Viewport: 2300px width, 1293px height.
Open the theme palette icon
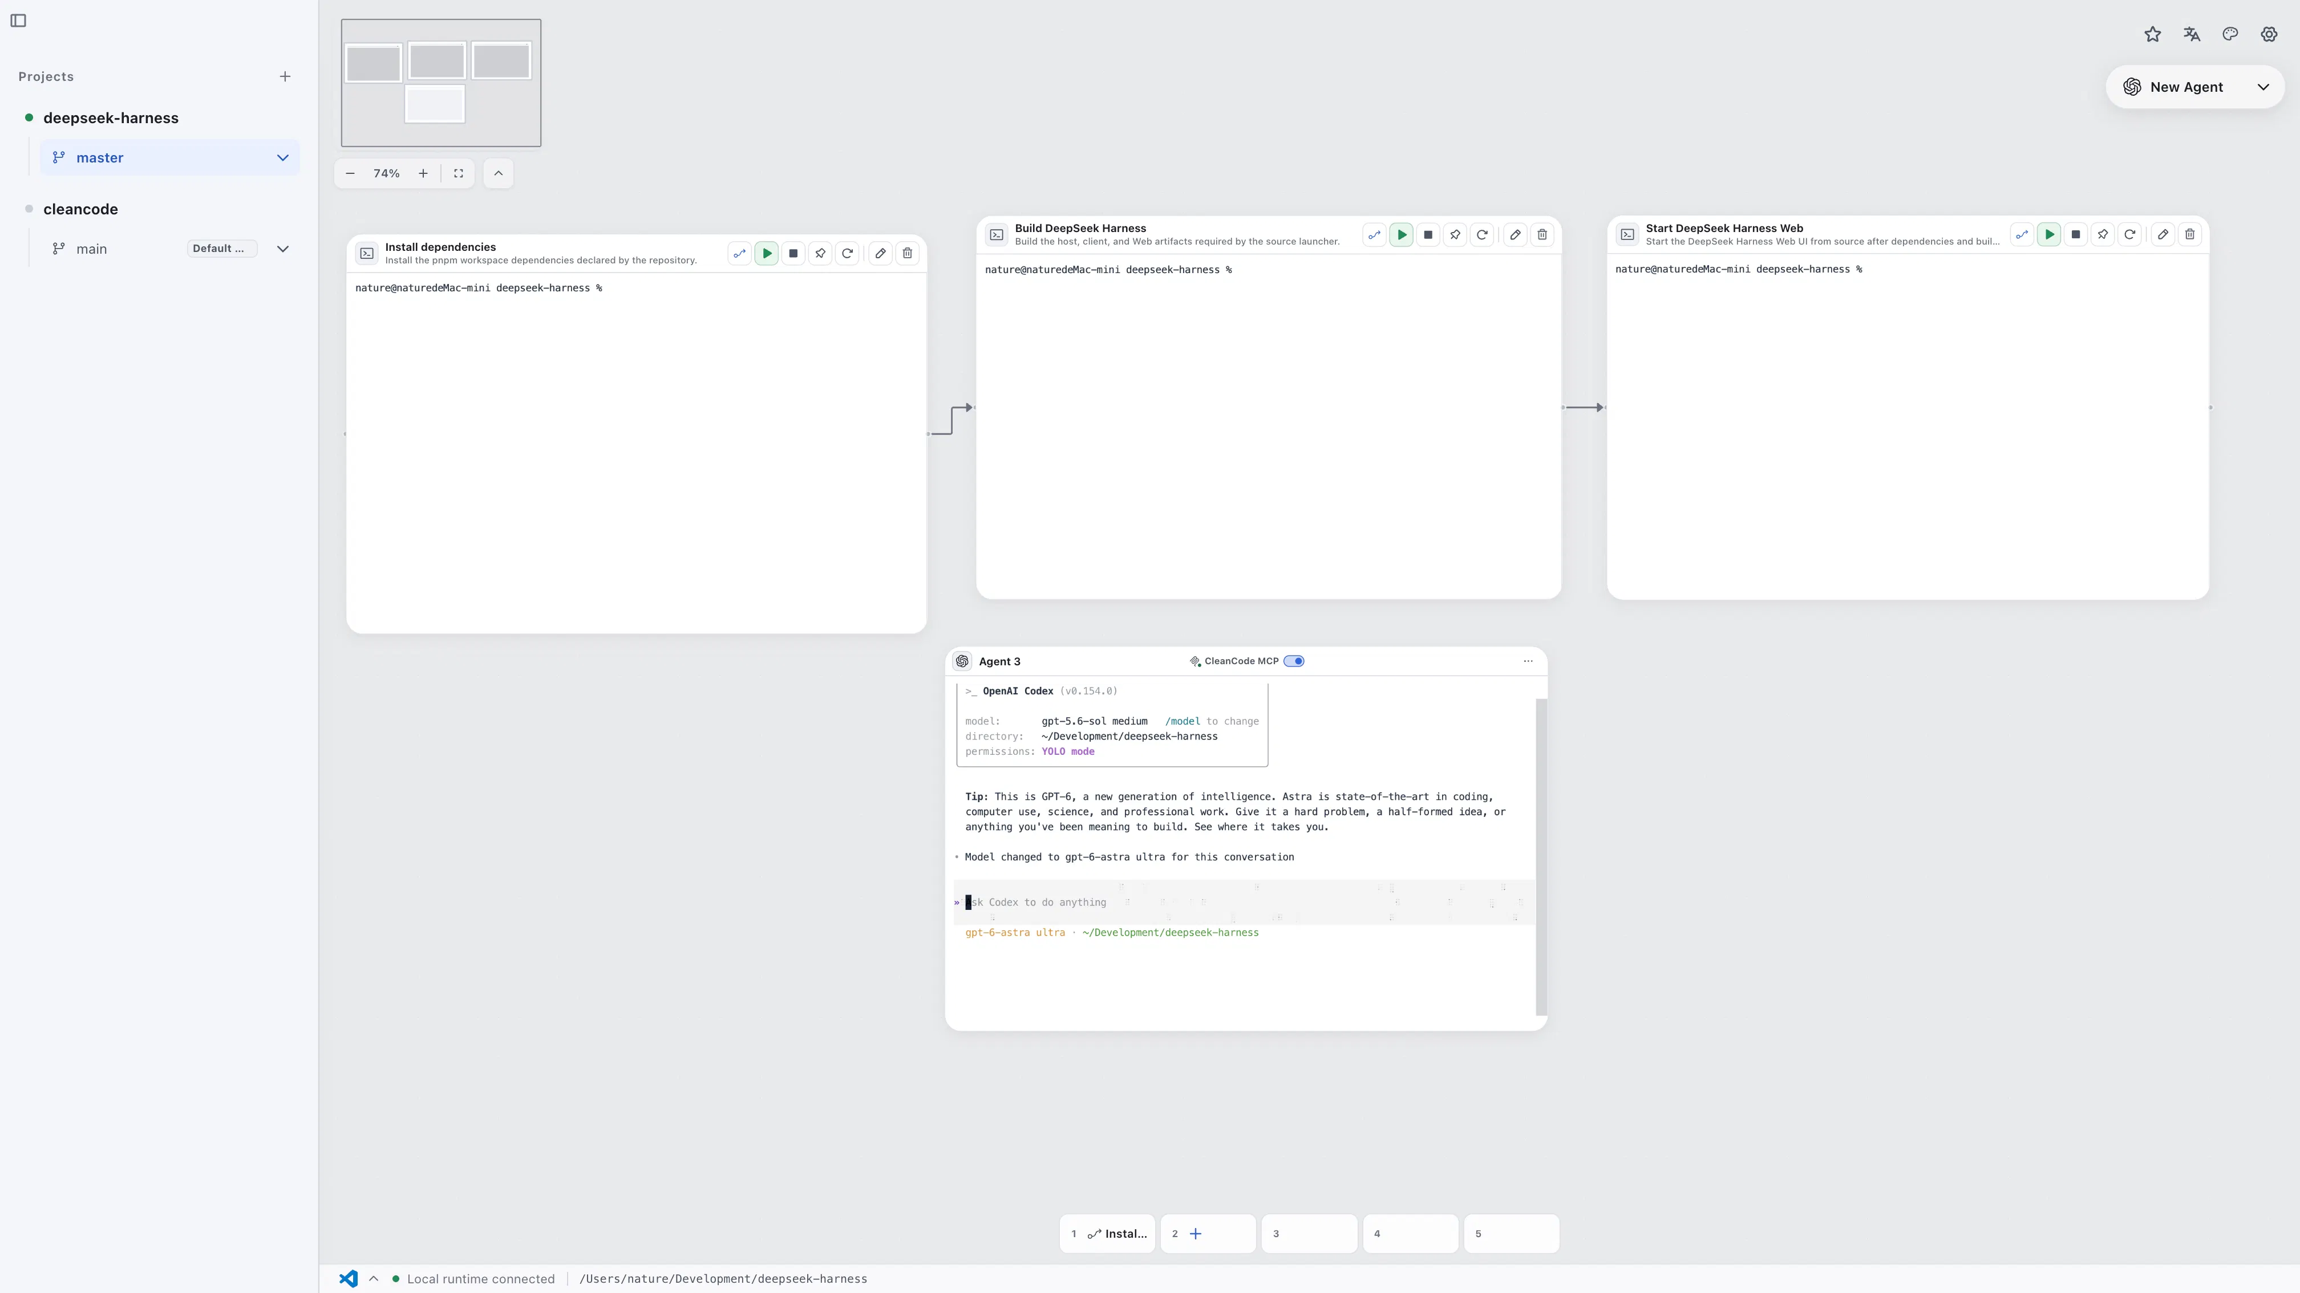[2230, 34]
